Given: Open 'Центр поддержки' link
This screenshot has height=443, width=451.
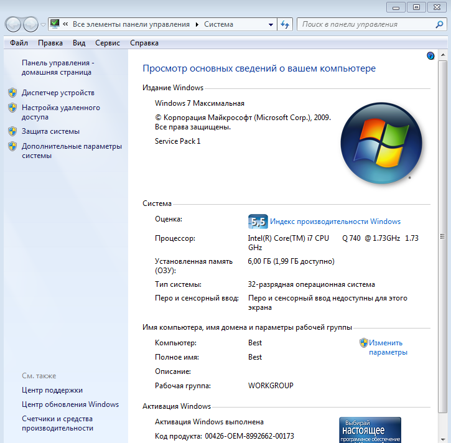Looking at the screenshot, I should click(x=52, y=390).
